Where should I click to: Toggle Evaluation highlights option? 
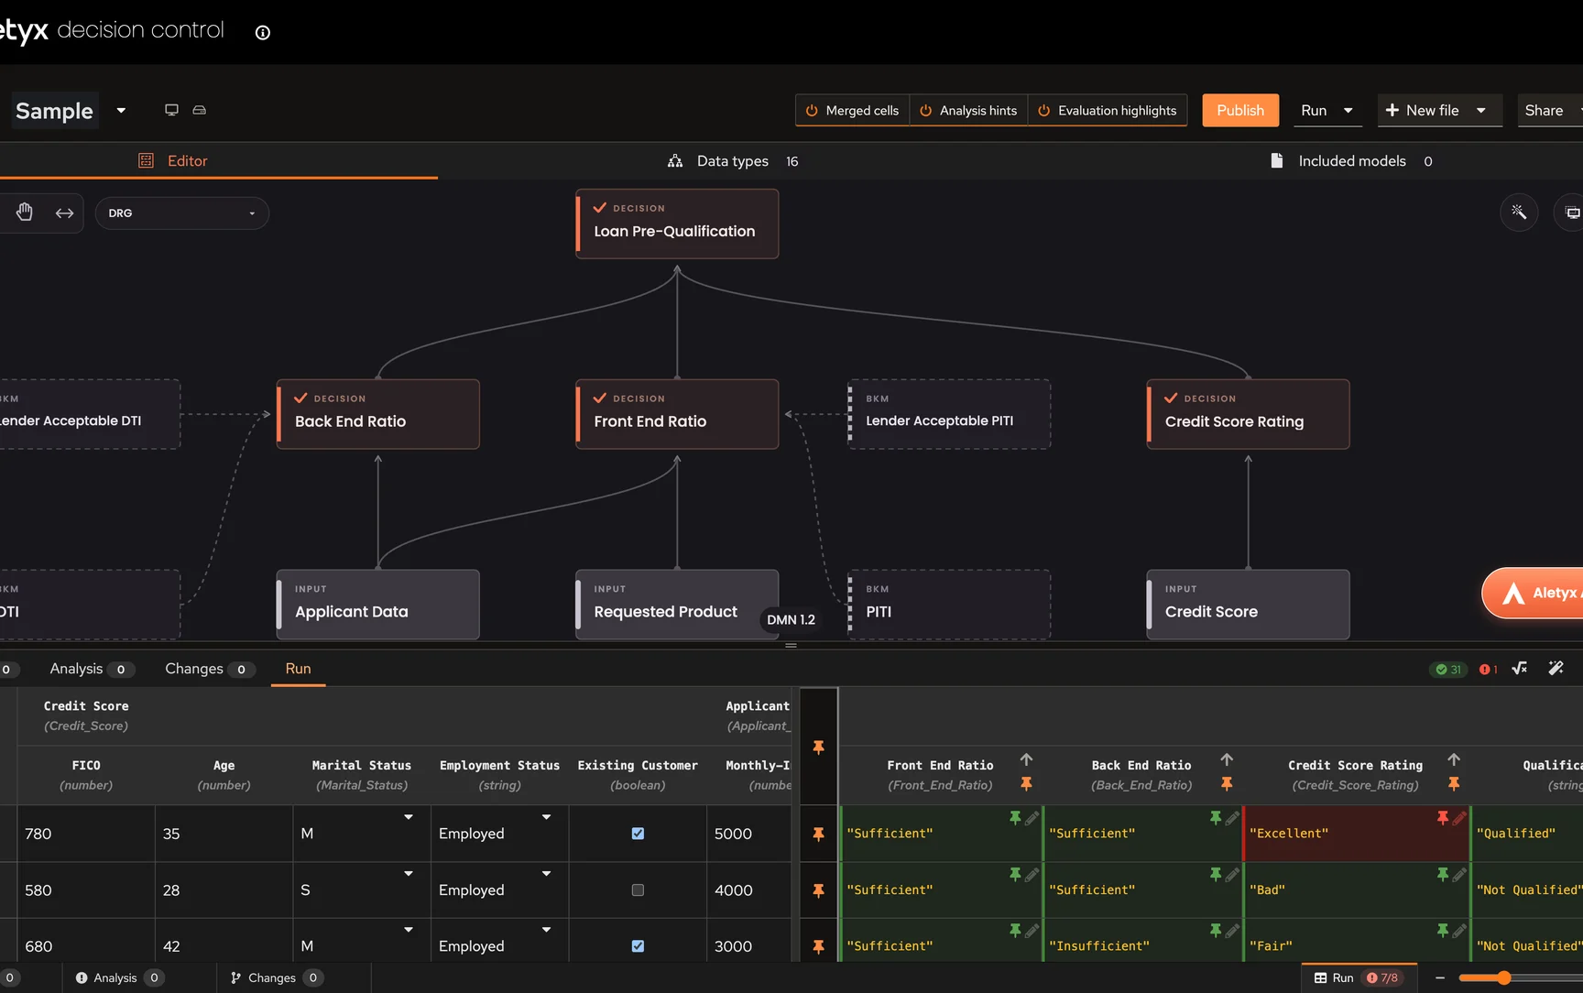(x=1108, y=111)
